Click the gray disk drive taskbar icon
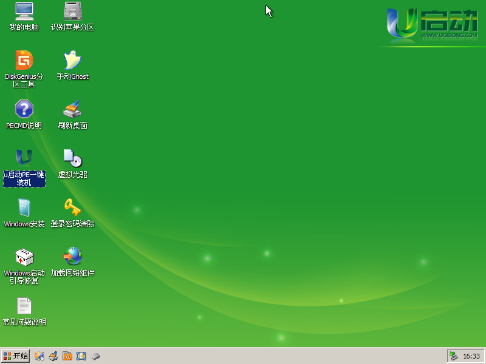The image size is (486, 364). 95,356
